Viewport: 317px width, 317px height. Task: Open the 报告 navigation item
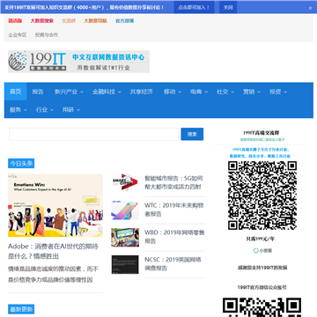click(38, 92)
